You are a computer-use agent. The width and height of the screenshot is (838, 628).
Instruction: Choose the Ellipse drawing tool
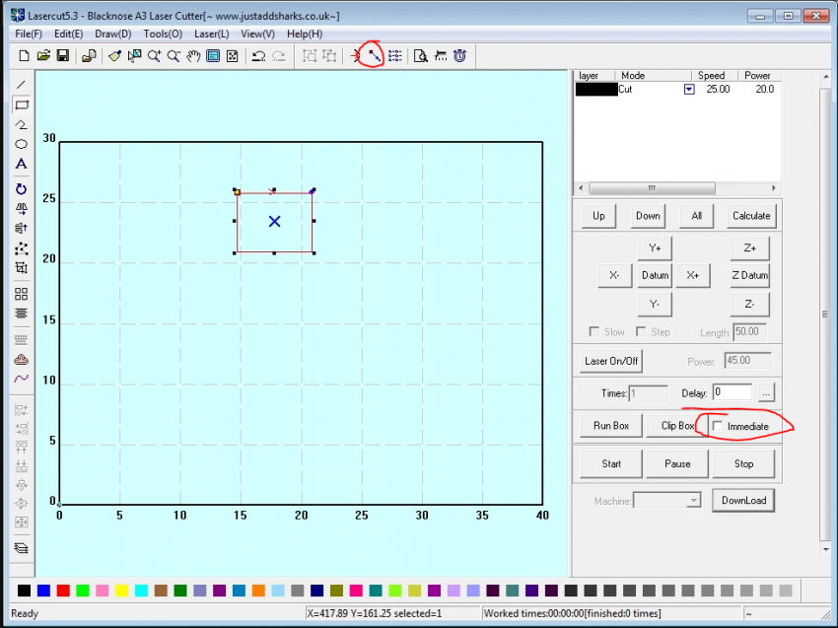click(21, 144)
